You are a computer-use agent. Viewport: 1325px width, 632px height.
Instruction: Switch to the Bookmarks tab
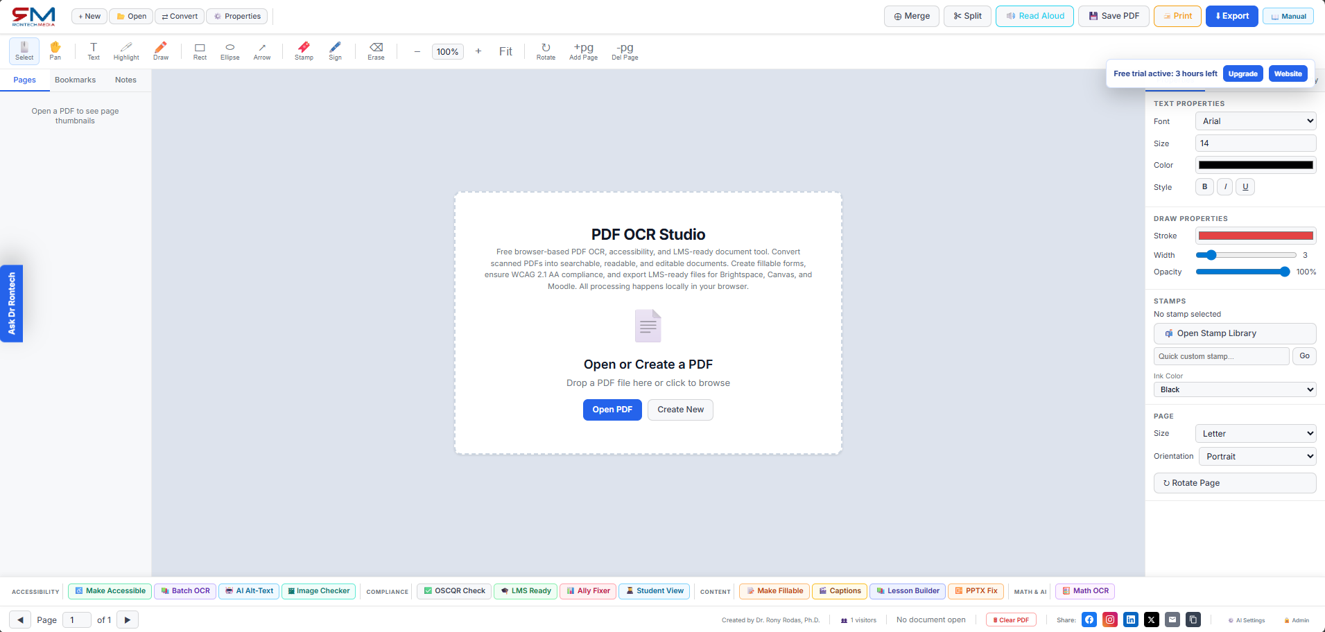[76, 80]
